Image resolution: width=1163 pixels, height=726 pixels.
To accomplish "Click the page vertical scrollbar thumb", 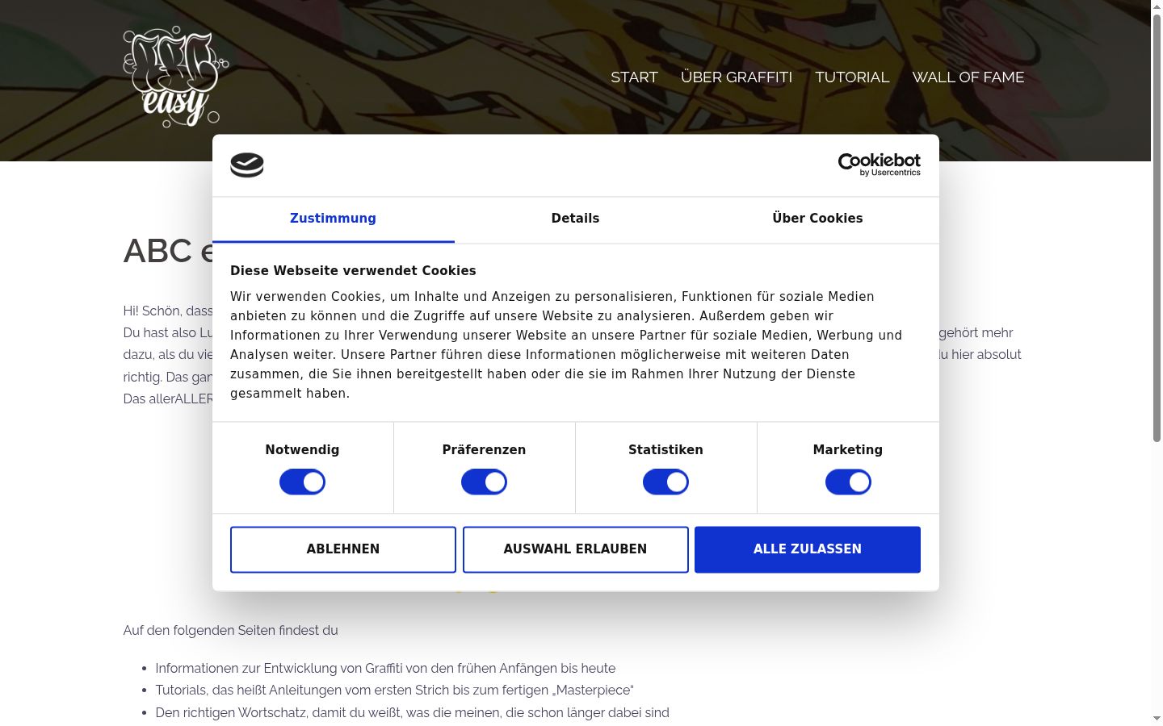I will click(1157, 227).
